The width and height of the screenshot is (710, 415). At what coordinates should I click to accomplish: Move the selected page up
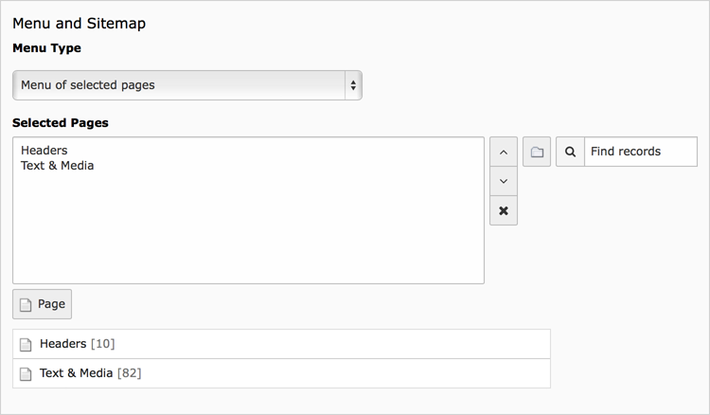[x=503, y=152]
